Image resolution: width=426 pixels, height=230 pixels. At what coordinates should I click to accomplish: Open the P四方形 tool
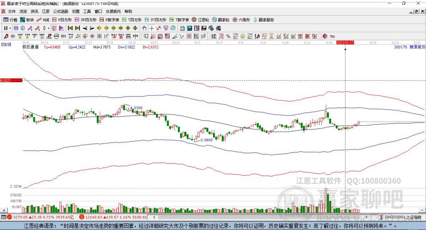(x=62, y=20)
